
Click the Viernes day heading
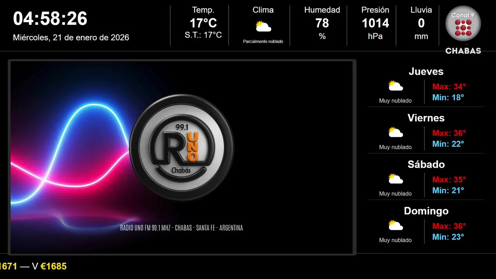[x=426, y=118]
